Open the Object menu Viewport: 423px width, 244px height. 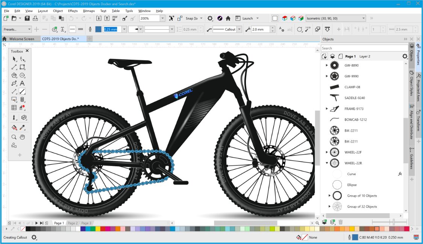tap(58, 11)
